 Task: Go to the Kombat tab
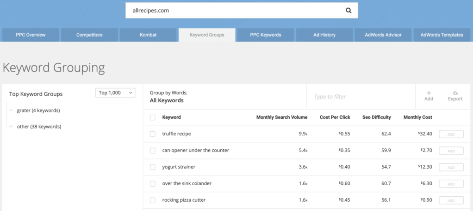click(148, 35)
